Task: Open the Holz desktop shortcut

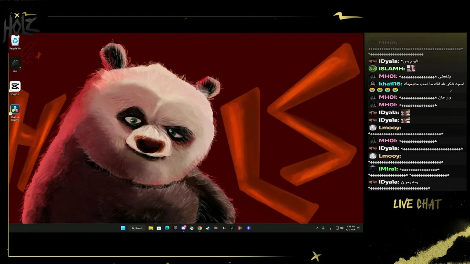Action: tap(15, 66)
